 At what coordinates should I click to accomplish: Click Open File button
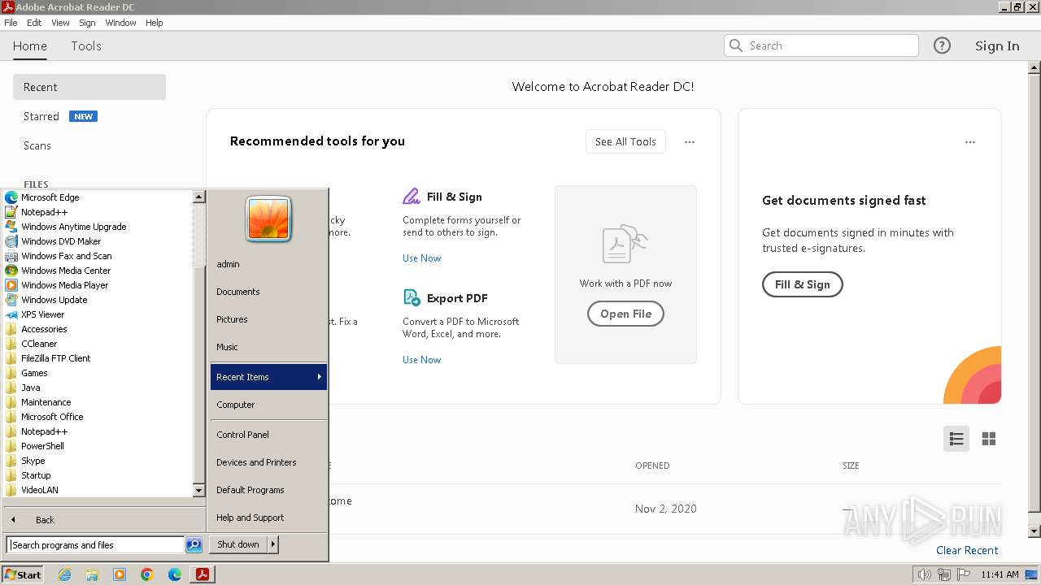pyautogui.click(x=625, y=314)
